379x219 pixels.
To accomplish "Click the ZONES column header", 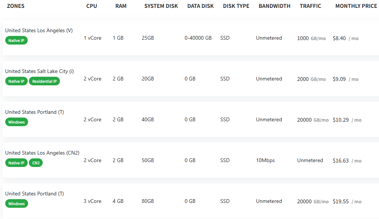I will click(16, 6).
